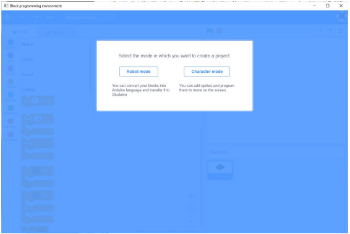The height and width of the screenshot is (234, 350).
Task: Zoom out the workspace
Action: (191, 209)
